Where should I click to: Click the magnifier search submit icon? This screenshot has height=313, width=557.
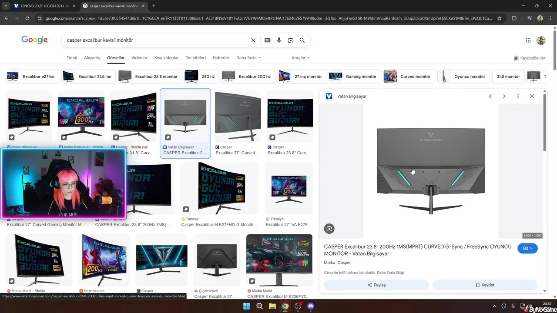coord(302,40)
